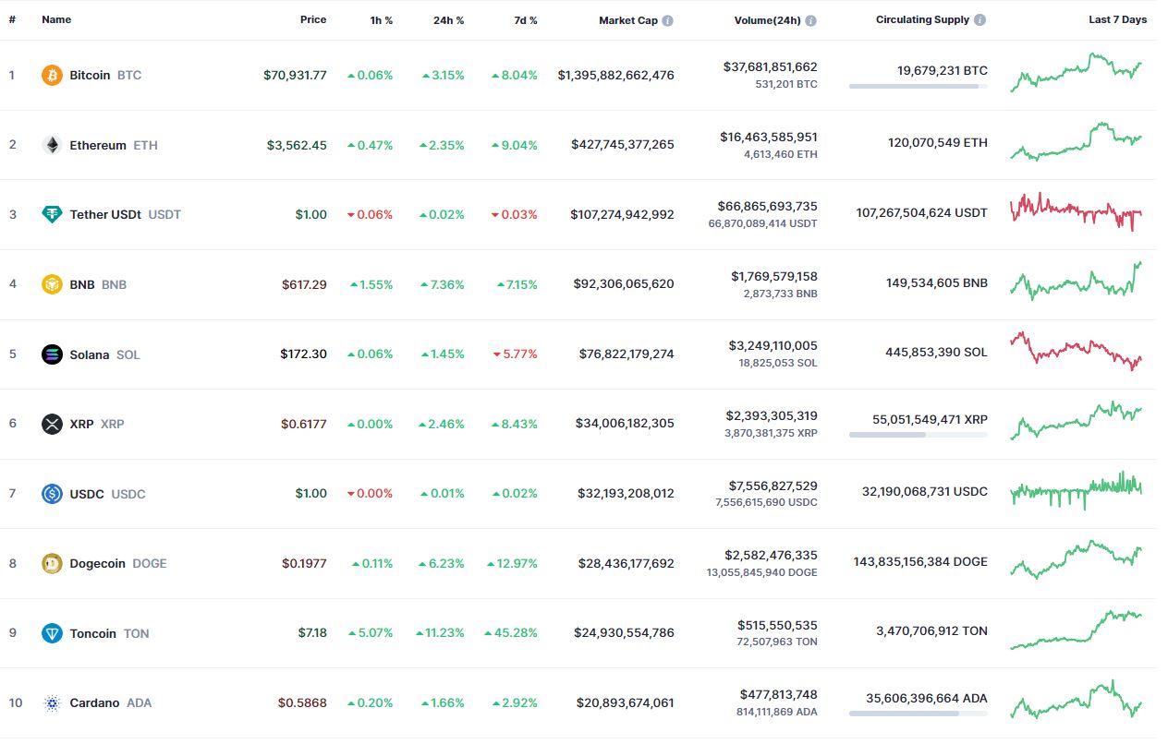Click the info icon beside Market Cap
Image resolution: width=1168 pixels, height=744 pixels.
667,20
